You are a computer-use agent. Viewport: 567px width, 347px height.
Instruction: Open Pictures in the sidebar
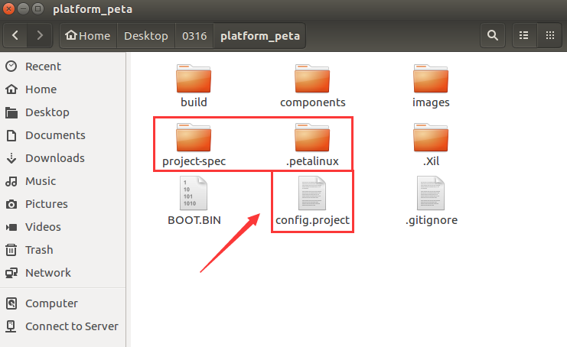[63, 204]
